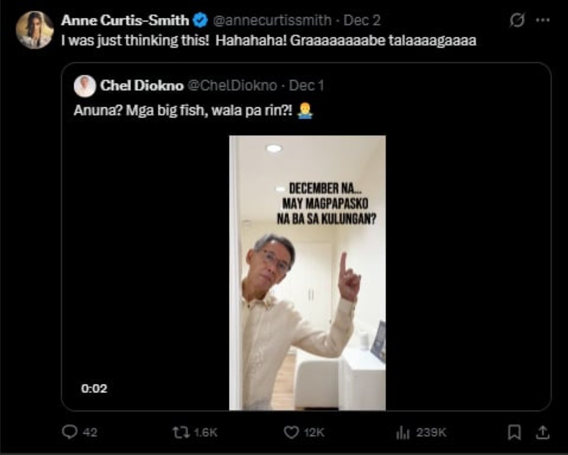
Task: Click the @ChelDiokno handle
Action: (x=232, y=86)
